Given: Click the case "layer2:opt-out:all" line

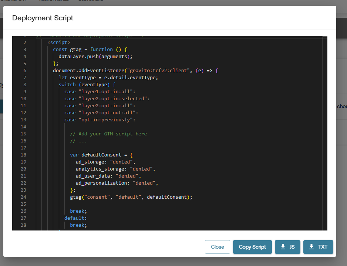Looking at the screenshot, I should [x=101, y=113].
